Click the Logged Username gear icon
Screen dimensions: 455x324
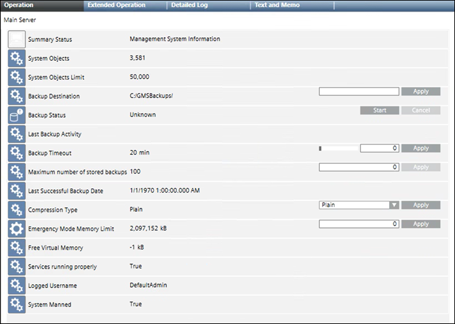(16, 285)
